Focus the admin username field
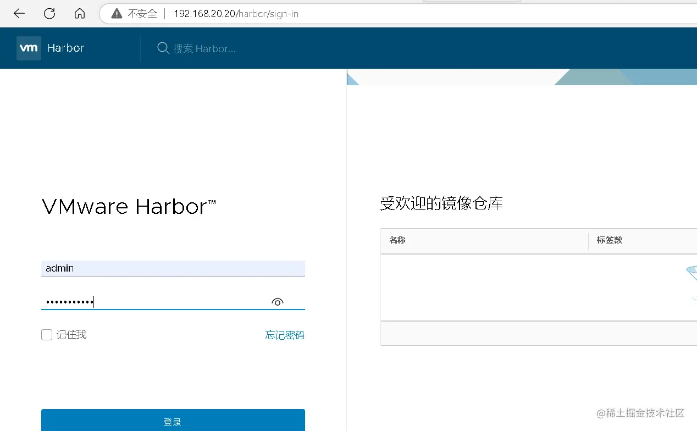Screen dimensions: 697x431 click(173, 268)
